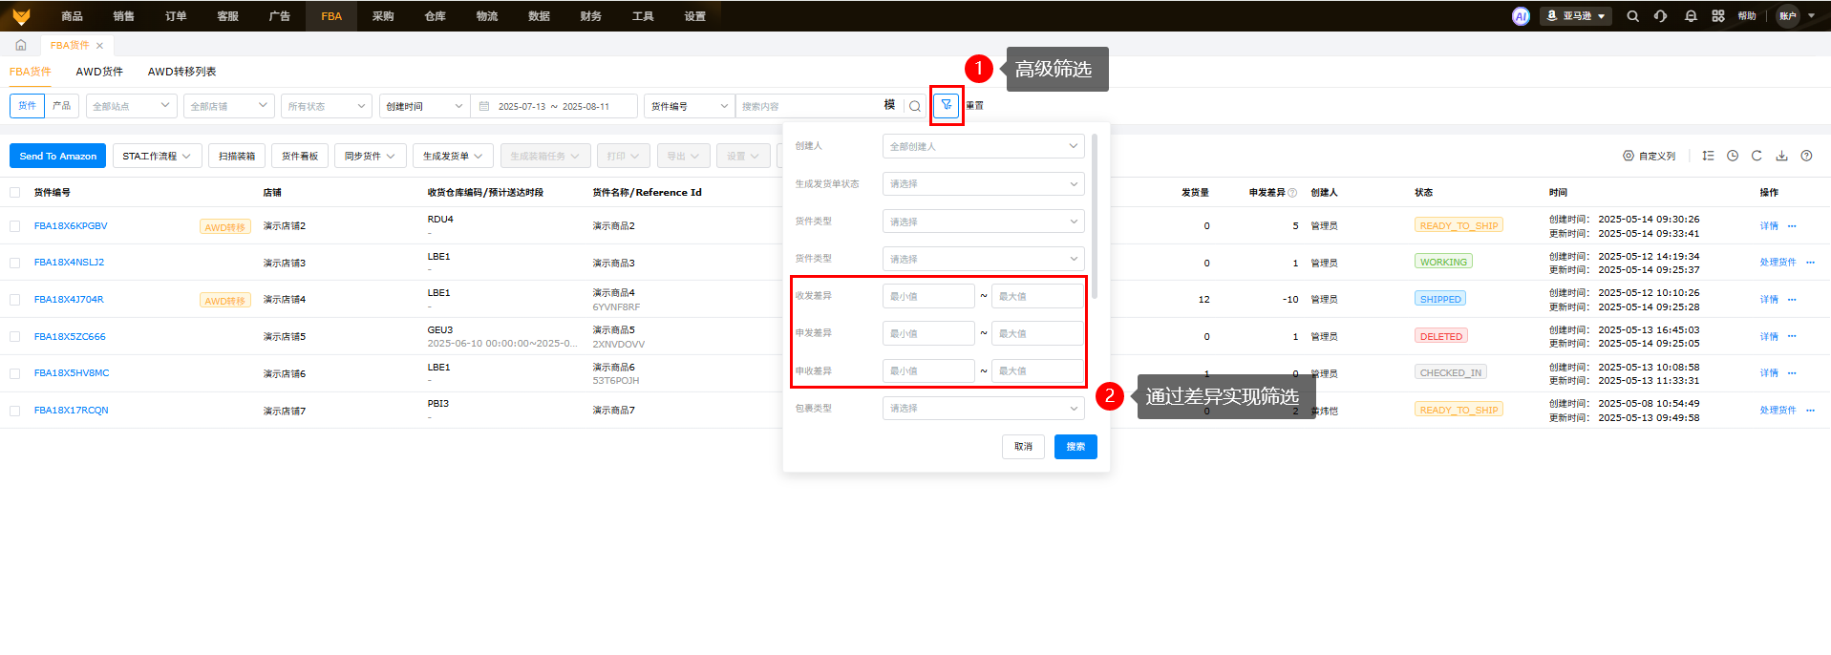Image resolution: width=1831 pixels, height=655 pixels.
Task: Click the 扫描装箱 button
Action: (x=237, y=156)
